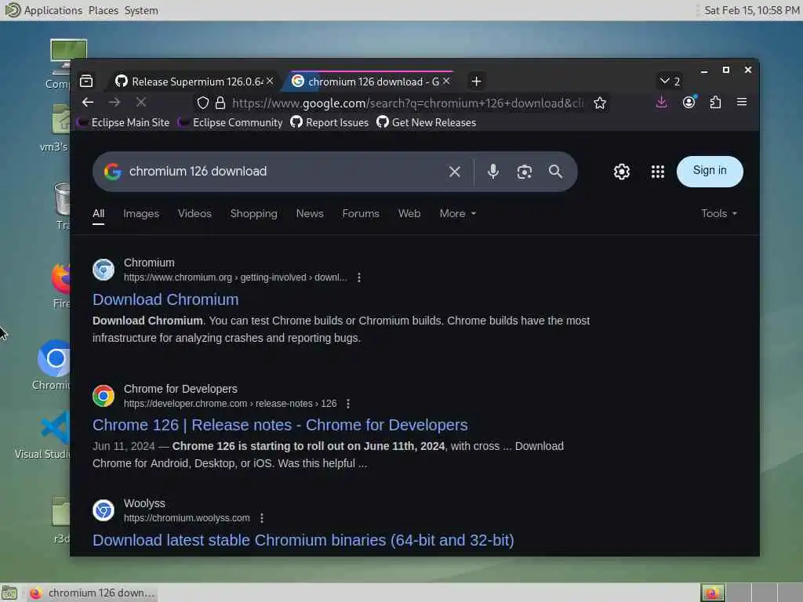
Task: Click the Woolyss result favicon
Action: (104, 510)
